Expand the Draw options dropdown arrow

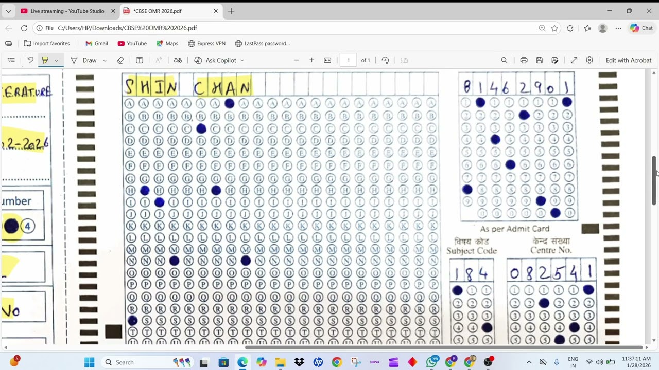pyautogui.click(x=105, y=60)
